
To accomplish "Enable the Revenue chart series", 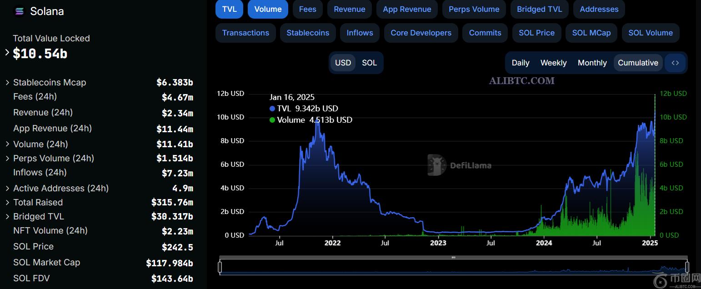I will click(x=349, y=9).
